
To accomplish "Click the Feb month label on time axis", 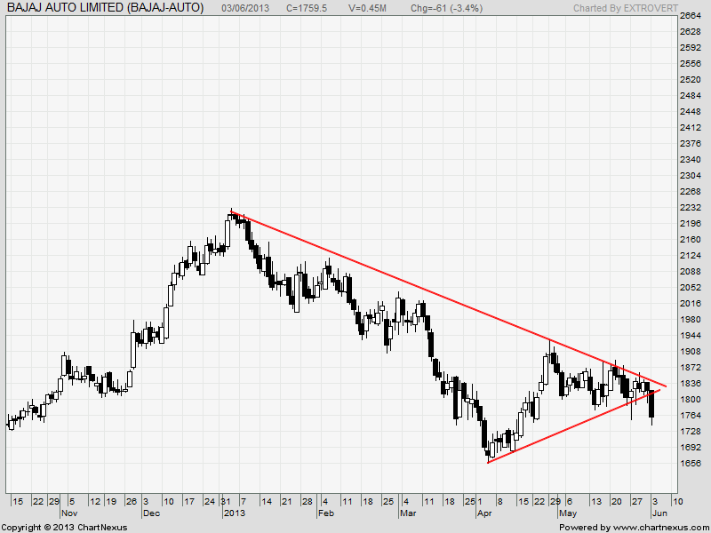I will (326, 513).
